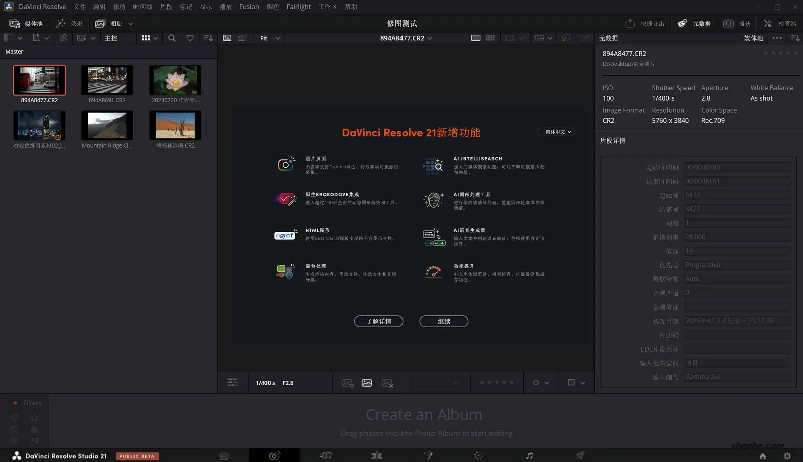The width and height of the screenshot is (803, 462).
Task: Switch viewer to grid layout
Action: [x=490, y=38]
